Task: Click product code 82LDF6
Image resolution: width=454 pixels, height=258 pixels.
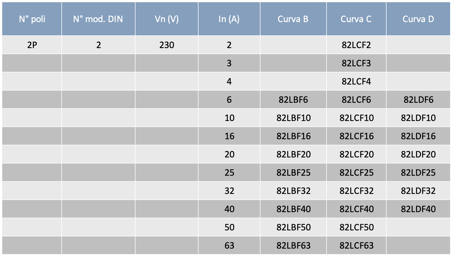Action: pos(418,99)
